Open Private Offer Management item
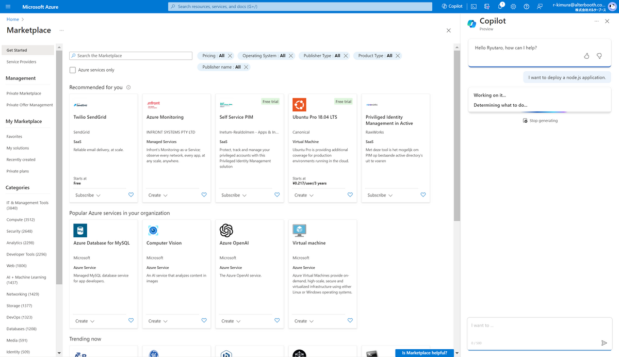 [29, 105]
